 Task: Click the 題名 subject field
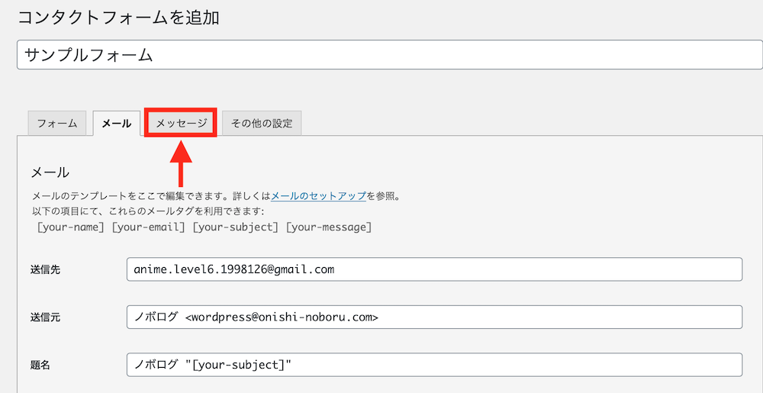tap(435, 365)
